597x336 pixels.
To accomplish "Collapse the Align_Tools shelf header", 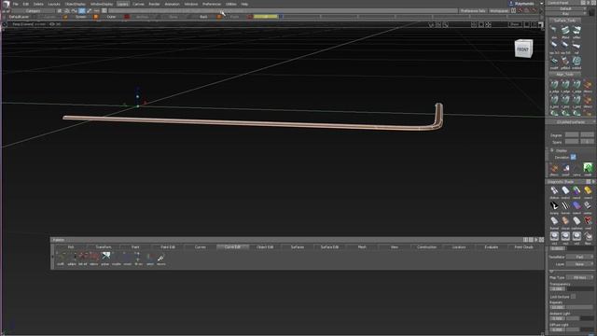I will click(565, 75).
